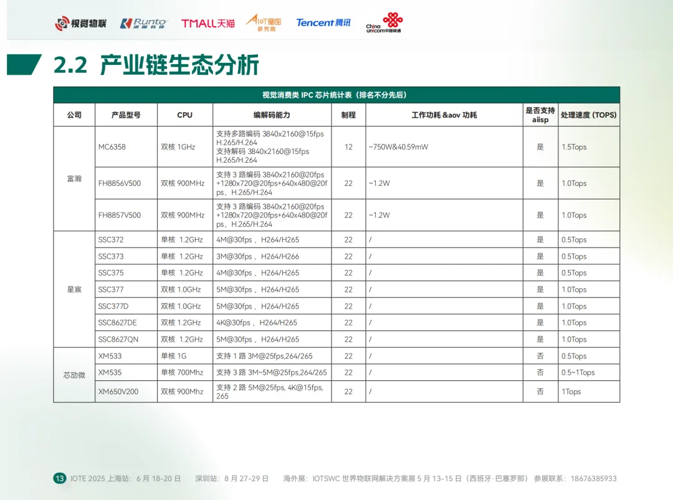Select the SSC377D model cell

point(126,306)
